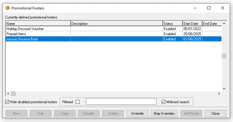Enable the Filtered checkbox

click(x=77, y=102)
